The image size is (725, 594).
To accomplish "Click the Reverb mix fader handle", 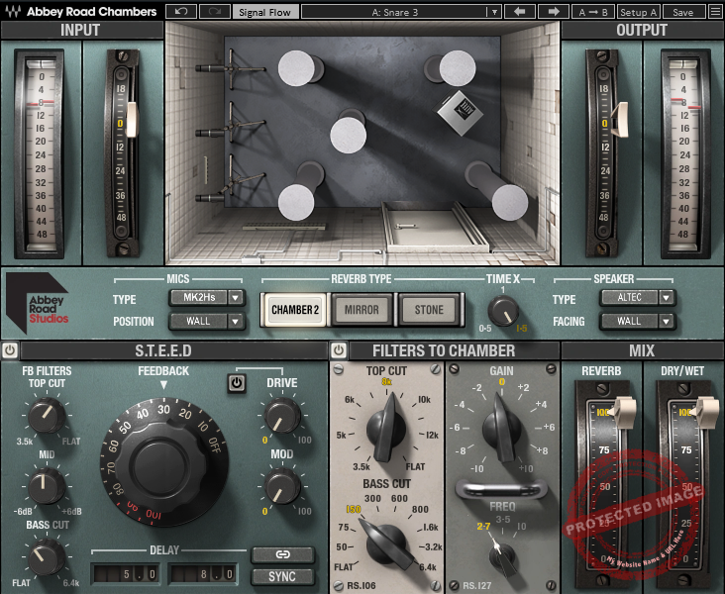I will [622, 412].
